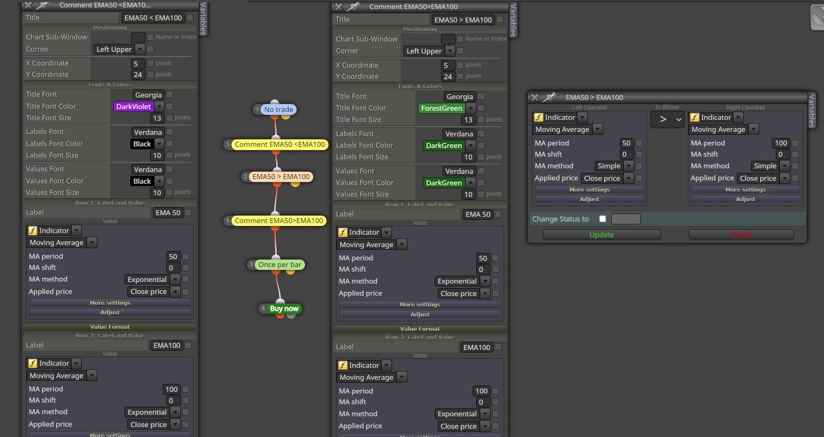Toggle Name or Index checkbox in left panel
The width and height of the screenshot is (824, 437).
[x=151, y=37]
